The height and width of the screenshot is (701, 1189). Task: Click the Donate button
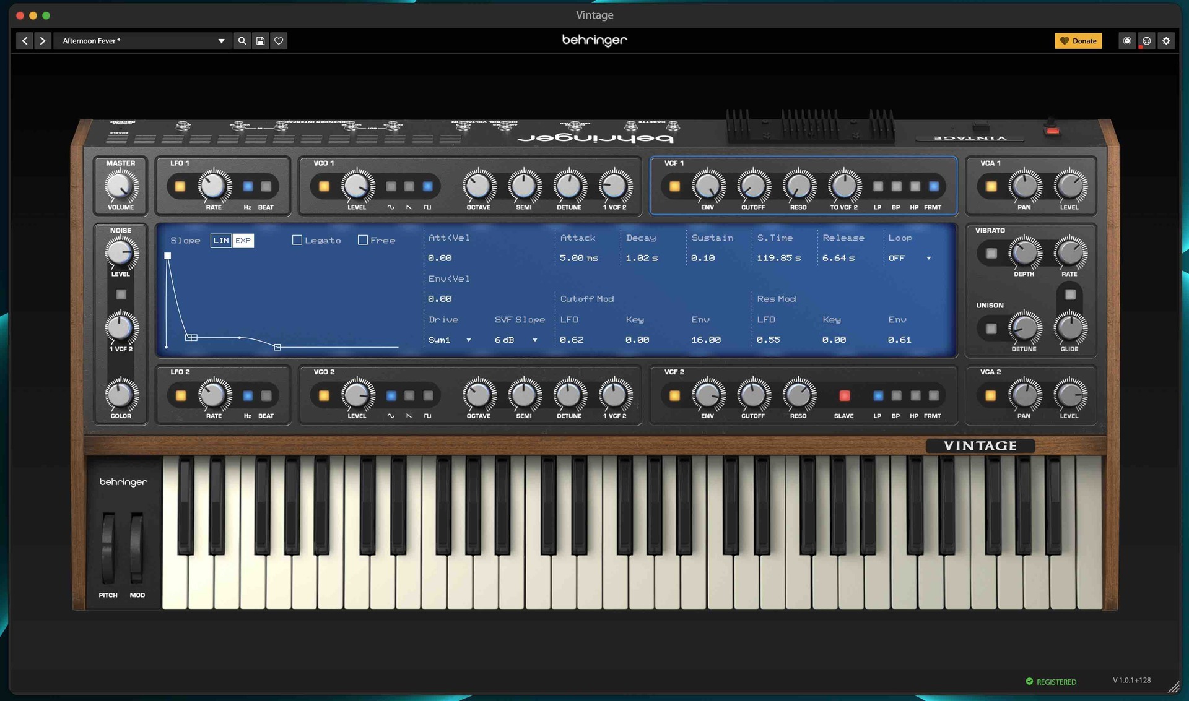1078,41
